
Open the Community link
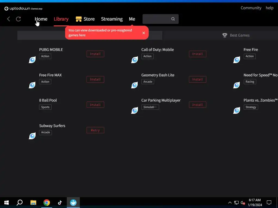coord(251,8)
